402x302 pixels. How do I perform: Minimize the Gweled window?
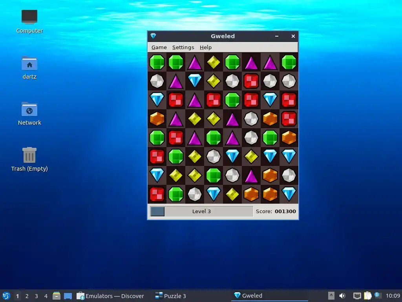coord(277,36)
